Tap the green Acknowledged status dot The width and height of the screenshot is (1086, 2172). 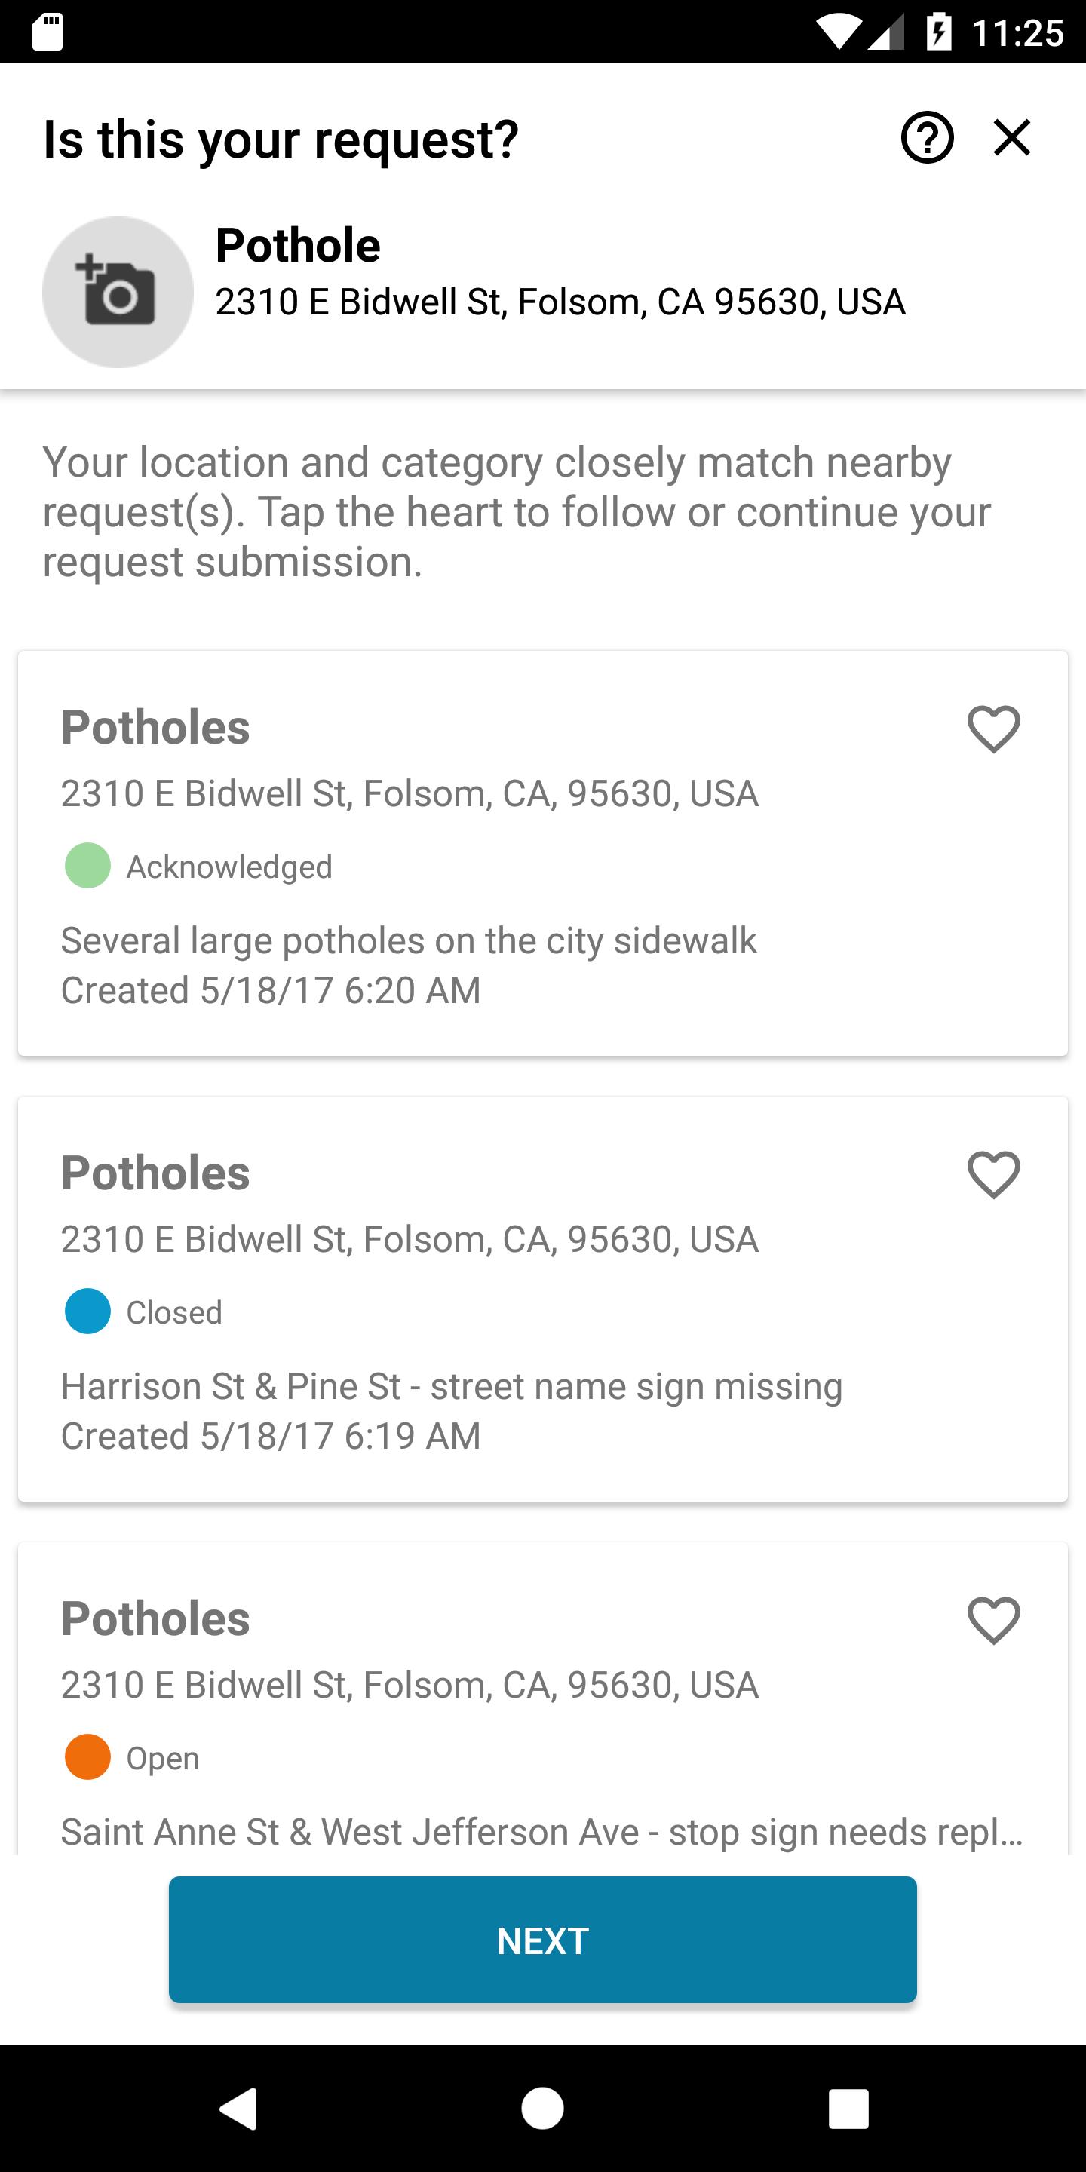[87, 866]
